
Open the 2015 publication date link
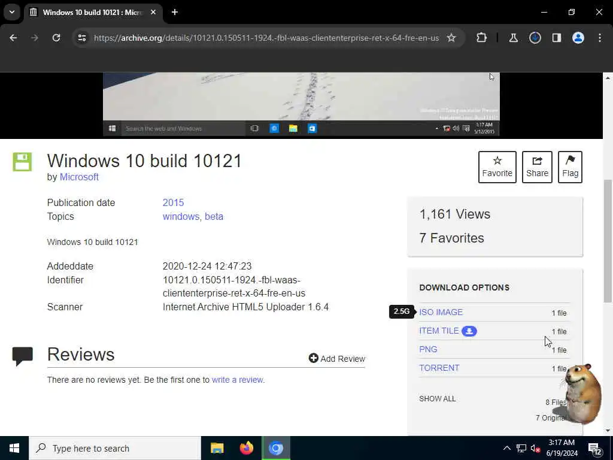pos(173,202)
